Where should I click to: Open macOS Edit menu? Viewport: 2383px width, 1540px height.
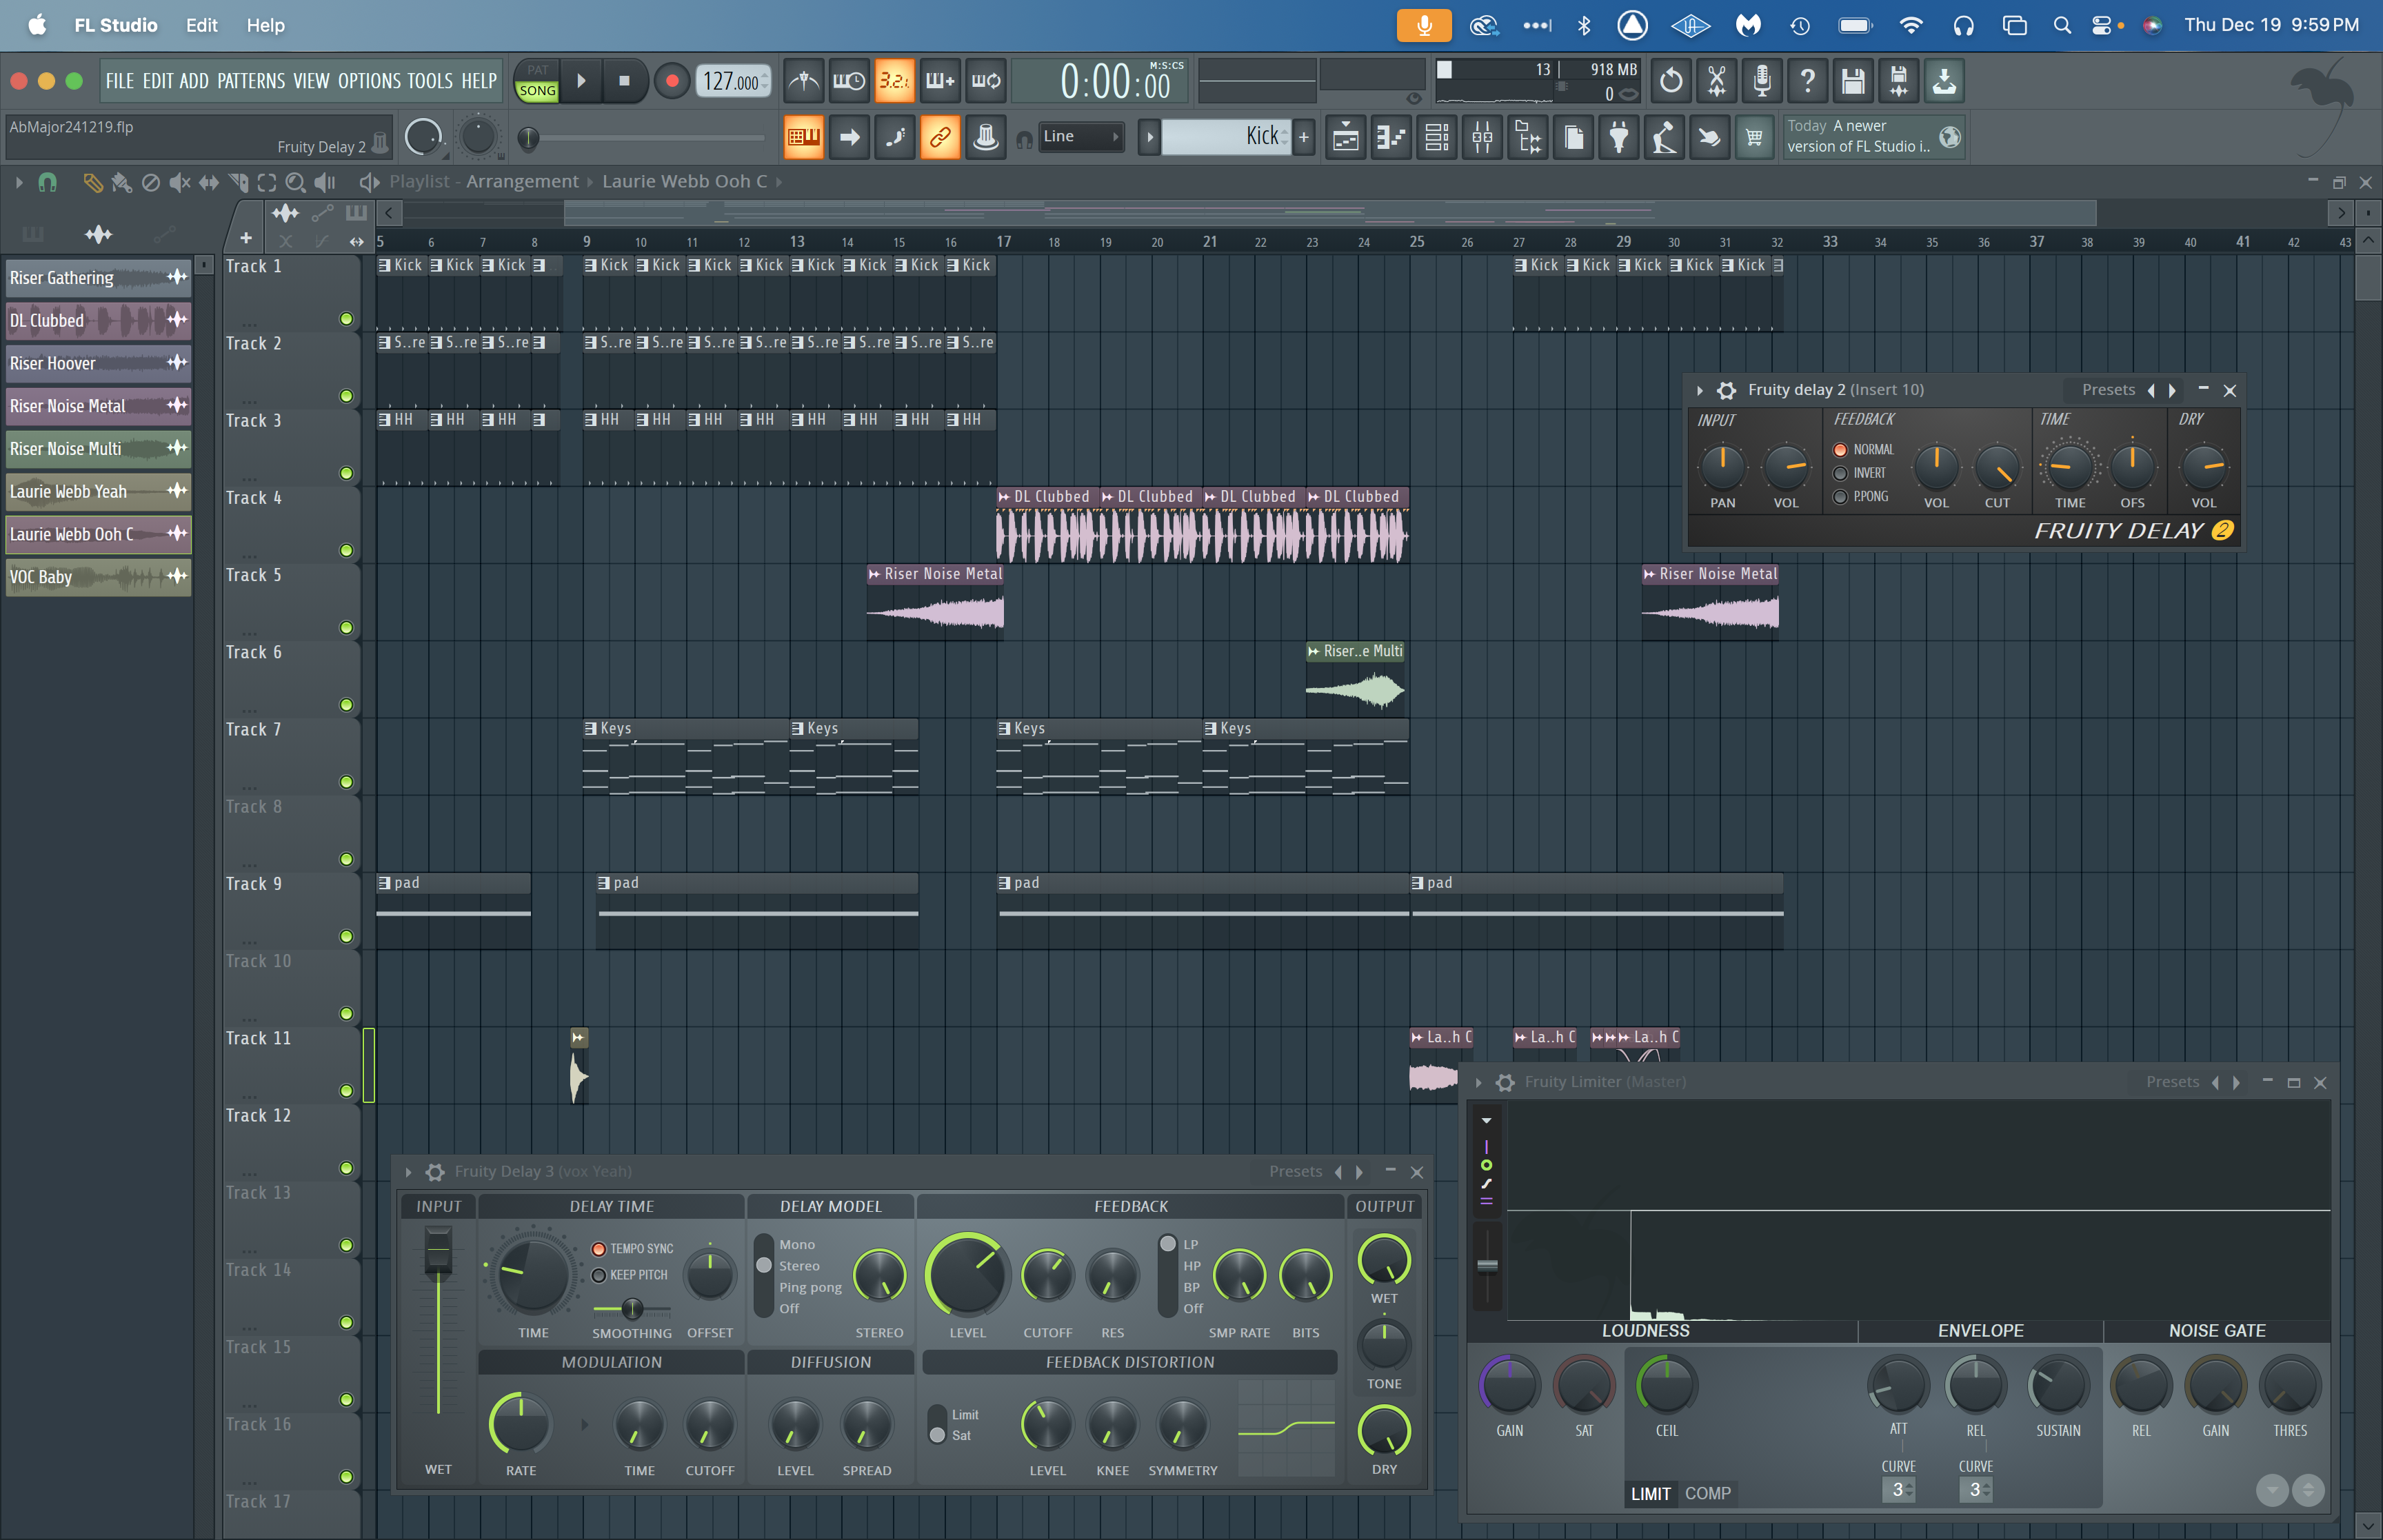point(201,25)
